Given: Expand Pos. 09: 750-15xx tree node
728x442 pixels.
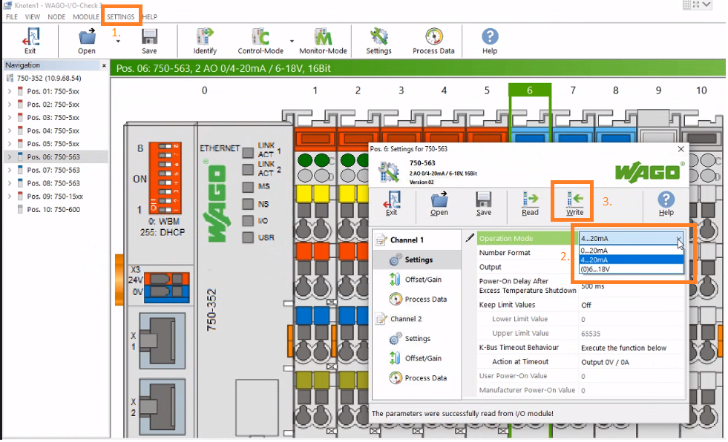Looking at the screenshot, I should point(10,197).
